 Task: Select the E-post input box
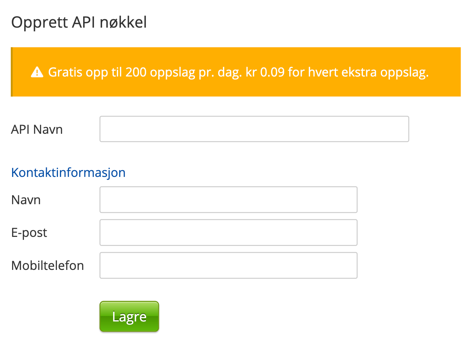click(x=228, y=232)
